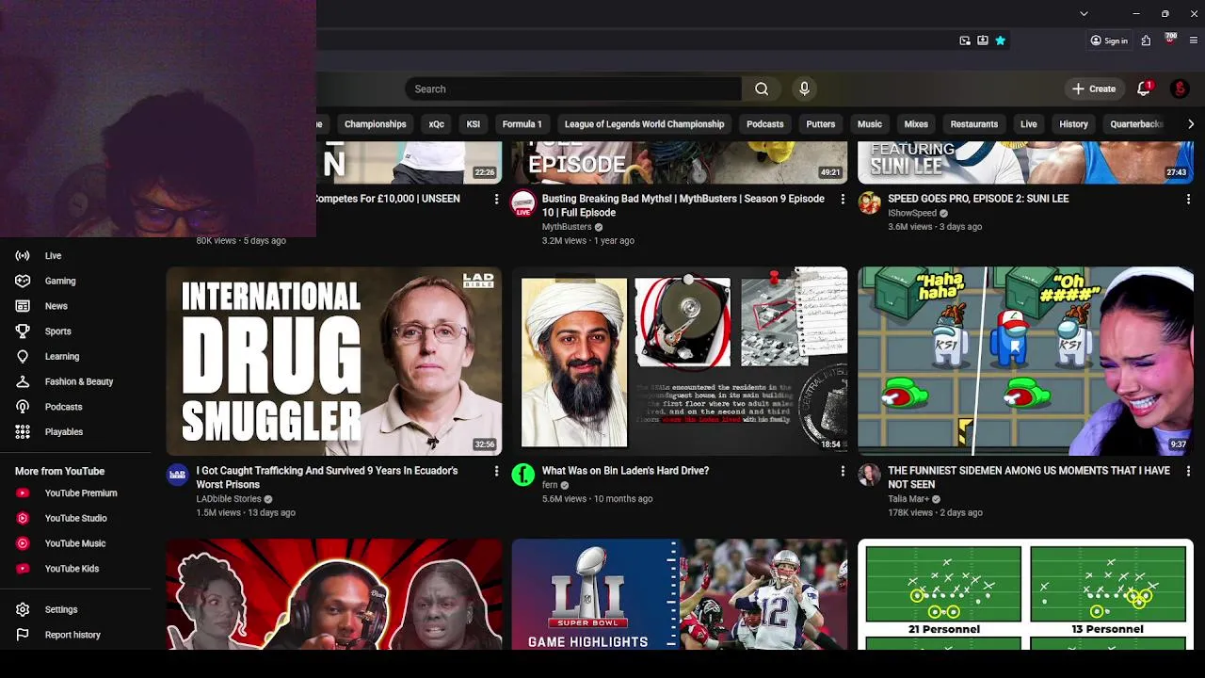Open notifications bell
The width and height of the screenshot is (1205, 678).
tap(1144, 89)
